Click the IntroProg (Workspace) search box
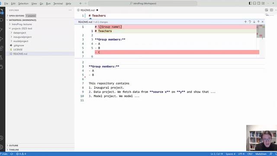 tap(143, 3)
